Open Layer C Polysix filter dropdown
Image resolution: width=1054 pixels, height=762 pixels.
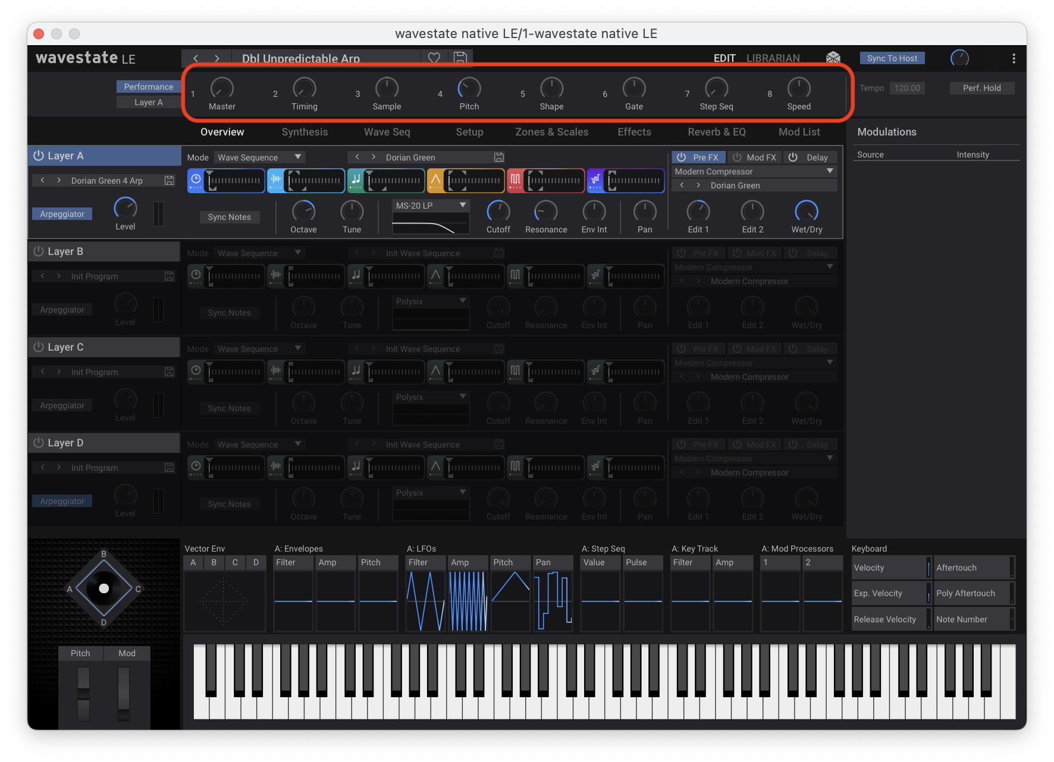(431, 397)
